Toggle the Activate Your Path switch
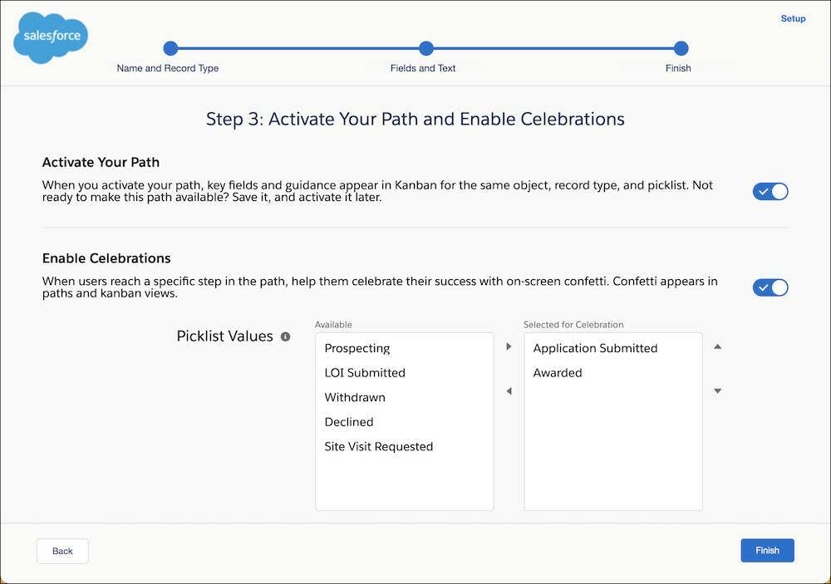The height and width of the screenshot is (584, 831). [770, 191]
